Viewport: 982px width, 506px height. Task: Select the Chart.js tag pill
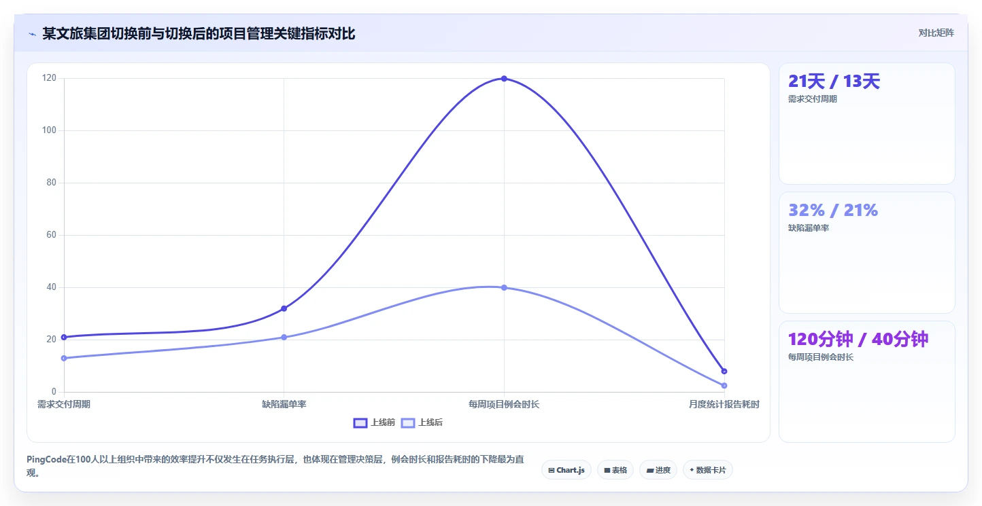click(566, 470)
